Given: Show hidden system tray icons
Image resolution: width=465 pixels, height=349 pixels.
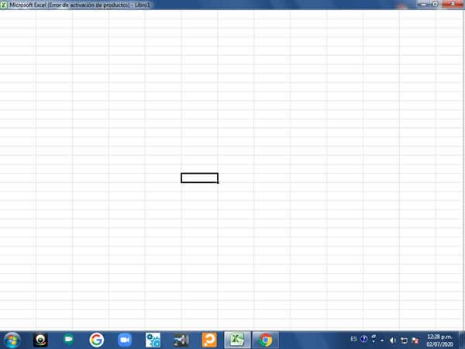Looking at the screenshot, I should coord(382,340).
